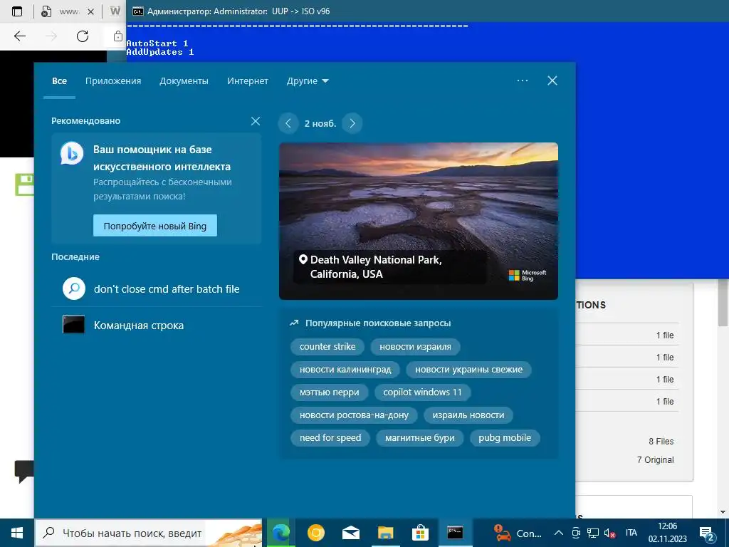Search for мэттью перри
The image size is (729, 547).
point(329,392)
